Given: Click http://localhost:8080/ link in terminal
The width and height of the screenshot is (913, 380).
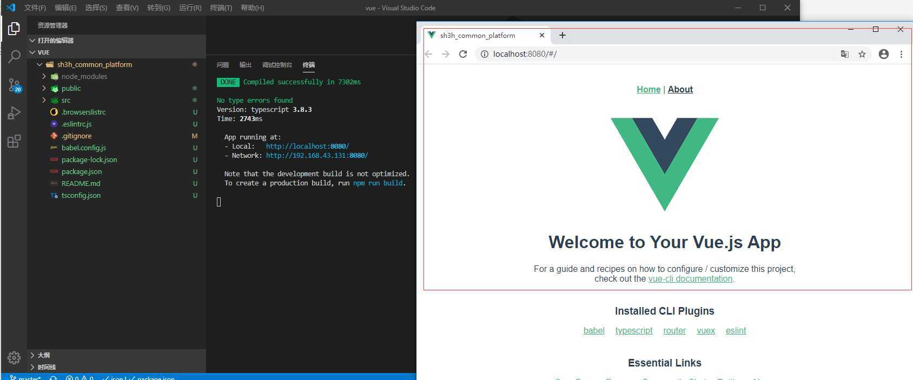Looking at the screenshot, I should point(307,146).
